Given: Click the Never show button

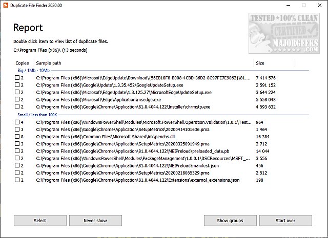Looking at the screenshot, I should point(95,221).
